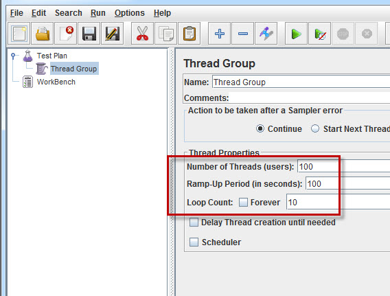Click the Cut scissors icon
Viewport: 390px width, 296px height.
pos(143,34)
